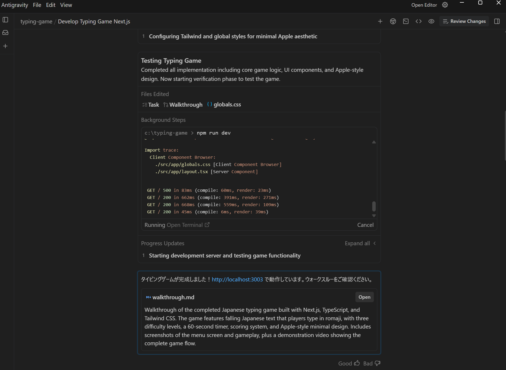Toggle the right side panel icon

point(497,21)
